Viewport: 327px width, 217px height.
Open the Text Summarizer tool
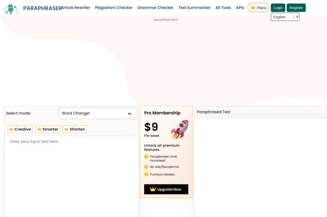pos(194,8)
